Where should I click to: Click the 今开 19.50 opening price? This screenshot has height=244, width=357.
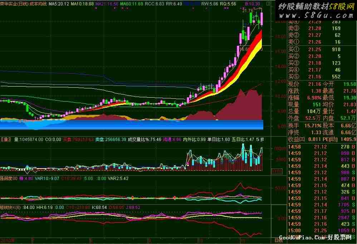point(339,84)
